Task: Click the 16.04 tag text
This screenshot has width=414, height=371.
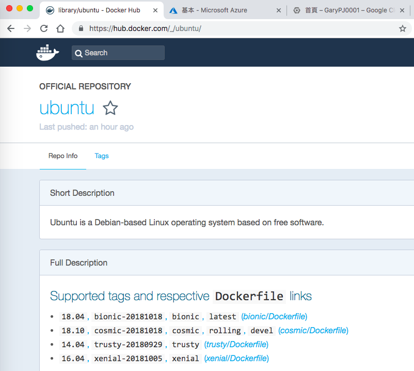Action: coord(73,359)
